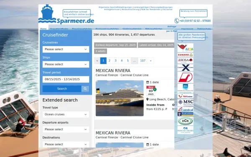The width and height of the screenshot is (251, 157).
Task: Click the '2 adults' filter tag
Action: [x=100, y=51]
